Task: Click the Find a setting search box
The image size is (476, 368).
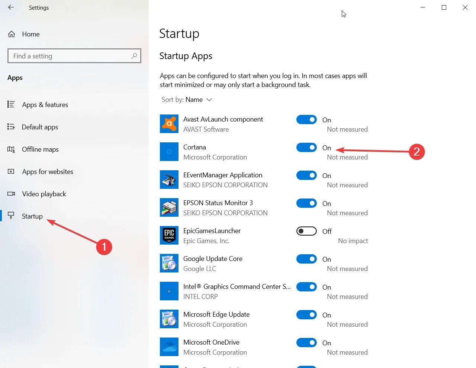Action: (x=74, y=56)
